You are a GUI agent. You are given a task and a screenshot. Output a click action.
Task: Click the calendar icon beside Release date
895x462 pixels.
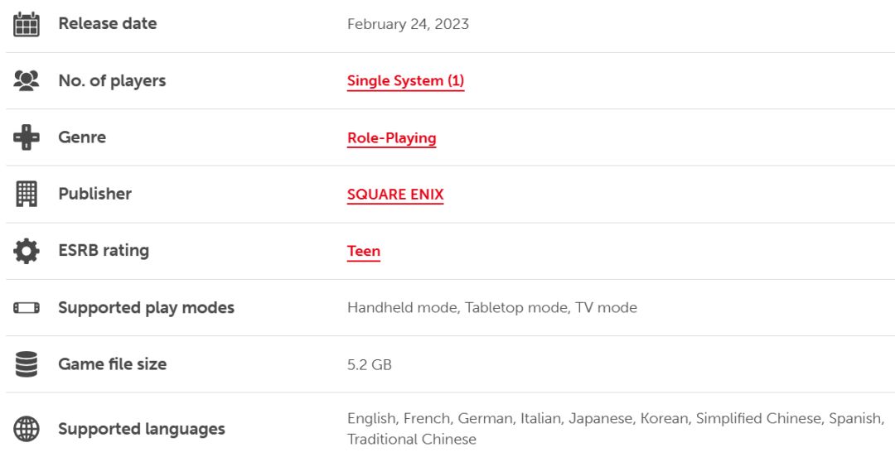[x=27, y=24]
